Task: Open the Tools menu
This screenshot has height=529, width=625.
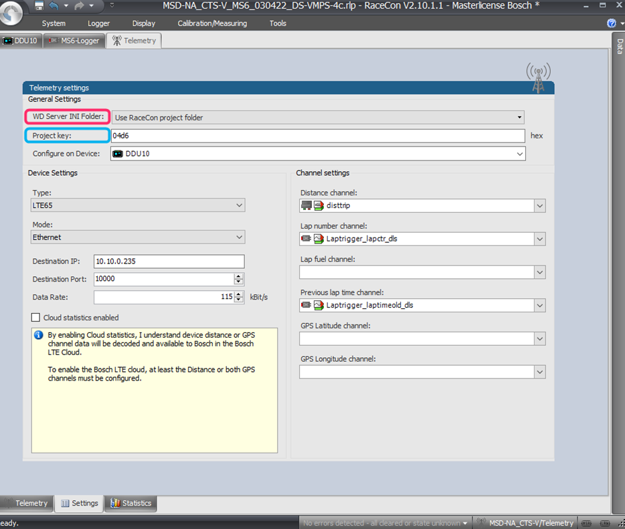Action: coord(278,23)
